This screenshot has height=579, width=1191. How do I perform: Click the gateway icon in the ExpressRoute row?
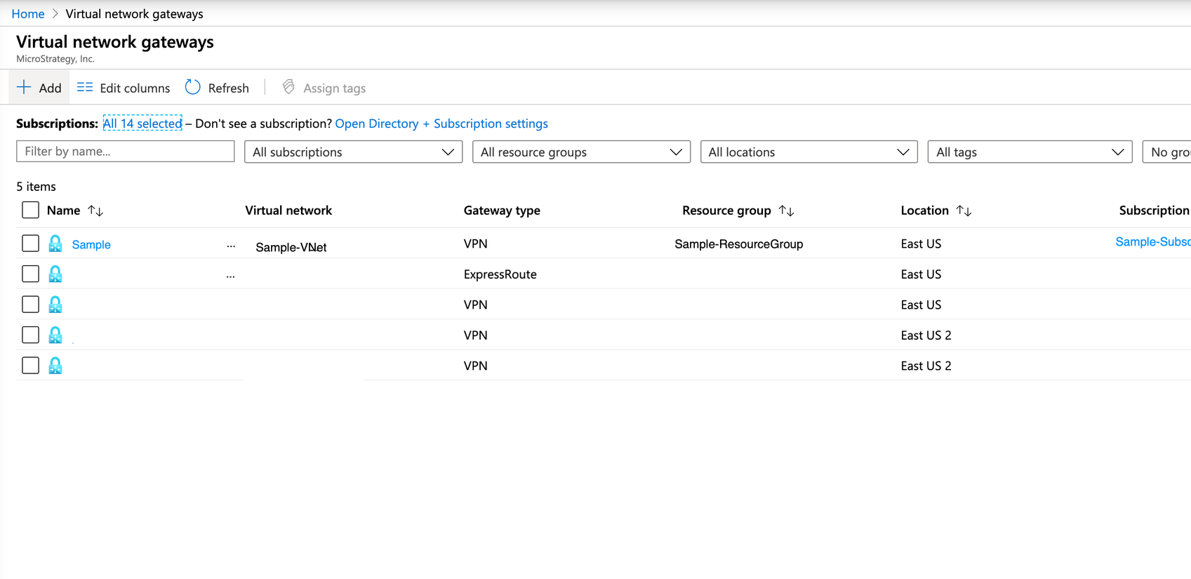(x=55, y=274)
